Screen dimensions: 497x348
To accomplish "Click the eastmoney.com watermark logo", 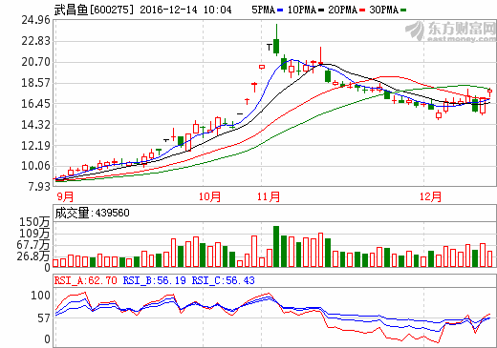I will click(x=450, y=31).
